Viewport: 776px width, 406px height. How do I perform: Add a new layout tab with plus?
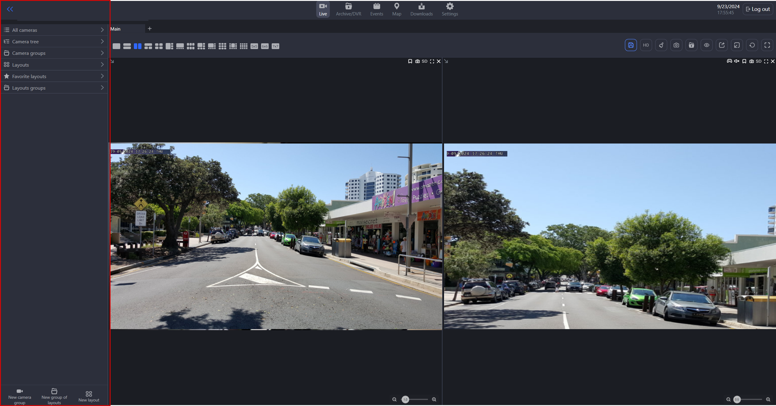(150, 29)
